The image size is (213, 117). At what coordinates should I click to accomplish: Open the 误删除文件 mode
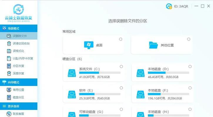click(x=19, y=36)
